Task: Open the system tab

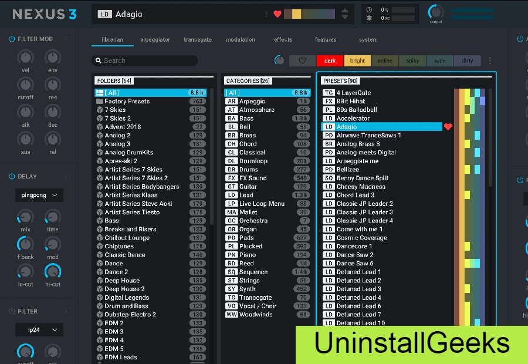Action: pos(368,39)
